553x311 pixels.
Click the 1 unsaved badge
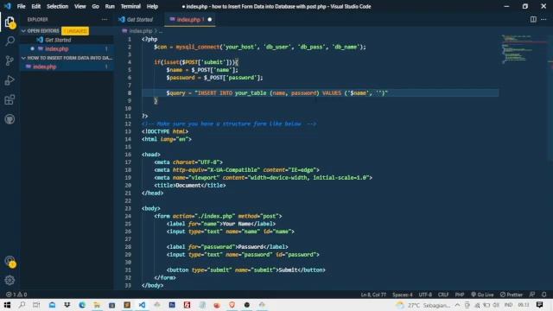(x=75, y=31)
